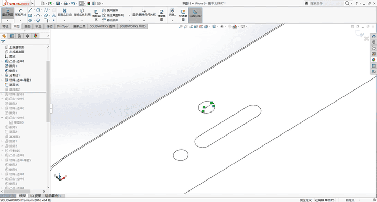Click the Rebuild traffic light icon
377x202 pixels.
pos(88,3)
